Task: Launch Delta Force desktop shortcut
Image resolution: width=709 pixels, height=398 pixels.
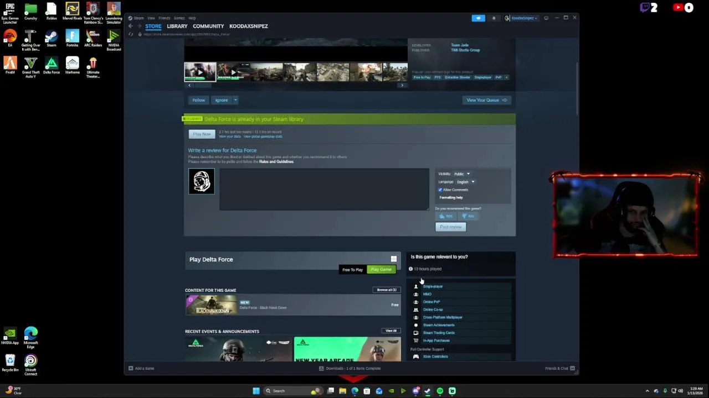Action: click(x=52, y=66)
